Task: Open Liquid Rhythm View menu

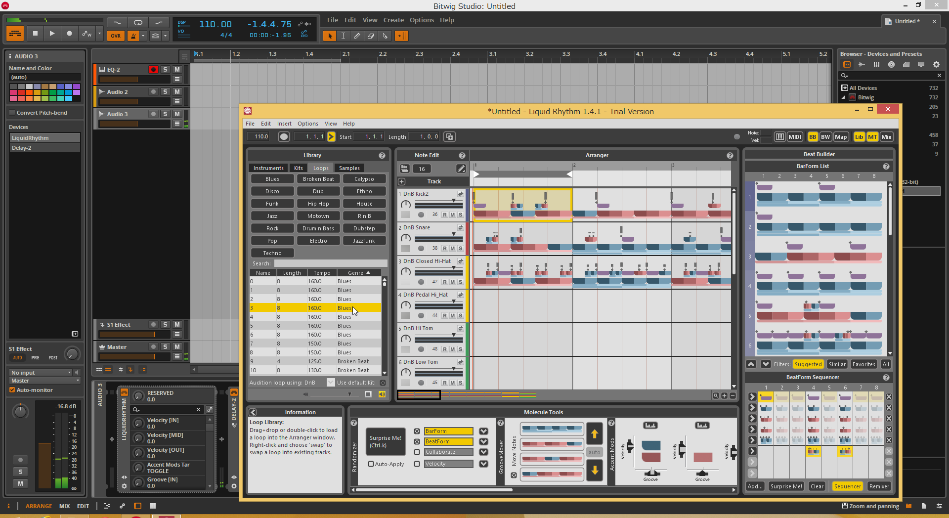Action: (x=331, y=124)
